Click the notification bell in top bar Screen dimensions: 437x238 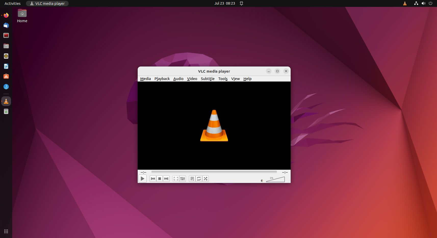(x=241, y=3)
